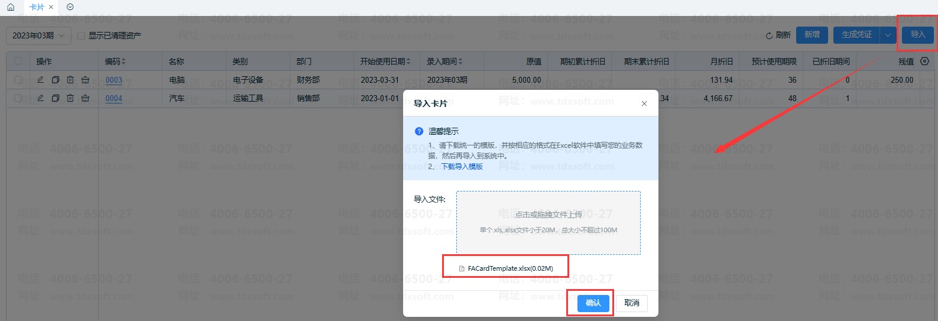Open column settings hexagon icon
This screenshot has width=938, height=321.
tap(925, 61)
